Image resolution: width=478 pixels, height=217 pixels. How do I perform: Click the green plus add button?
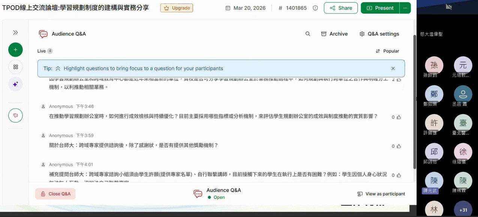(x=15, y=50)
